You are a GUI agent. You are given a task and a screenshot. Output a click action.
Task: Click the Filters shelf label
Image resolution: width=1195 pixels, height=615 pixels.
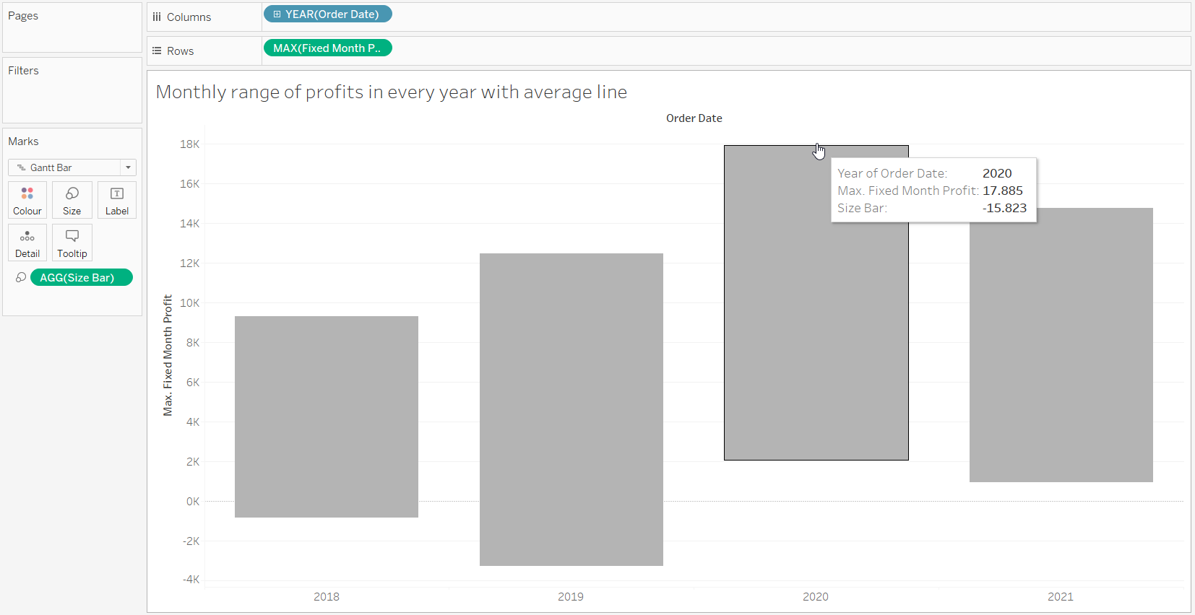click(x=23, y=70)
